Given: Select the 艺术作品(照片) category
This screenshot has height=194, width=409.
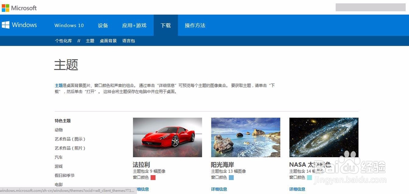Looking at the screenshot, I should pyautogui.click(x=70, y=148).
